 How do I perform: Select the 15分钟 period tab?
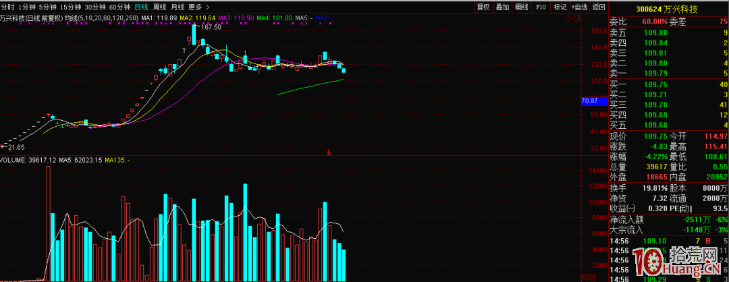[x=71, y=7]
